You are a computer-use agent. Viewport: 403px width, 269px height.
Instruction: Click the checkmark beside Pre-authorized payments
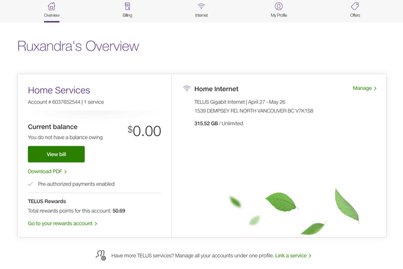pos(30,184)
